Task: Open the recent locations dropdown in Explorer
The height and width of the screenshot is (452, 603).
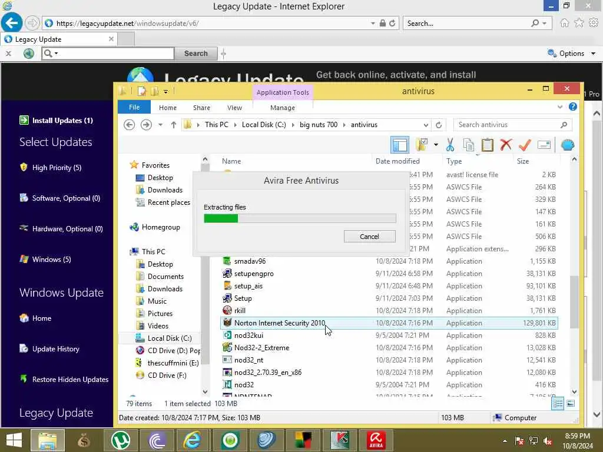Action: click(160, 125)
